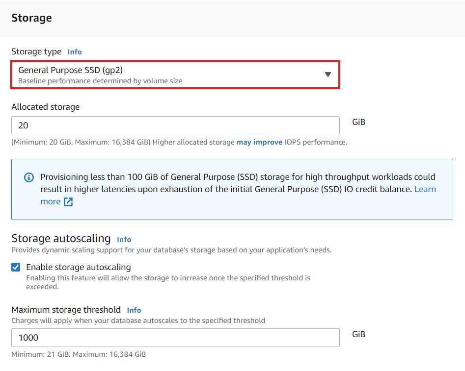Select General Purpose SSD (gp2) in the selector
Viewport: 465px width, 371px height.
coord(175,74)
